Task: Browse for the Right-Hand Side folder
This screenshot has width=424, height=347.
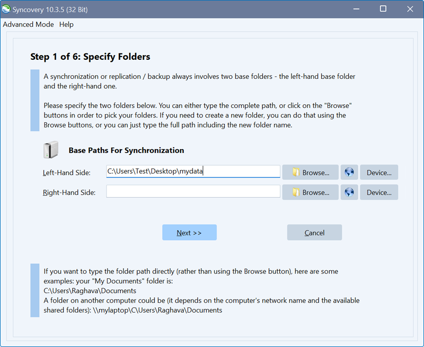Action: 311,193
